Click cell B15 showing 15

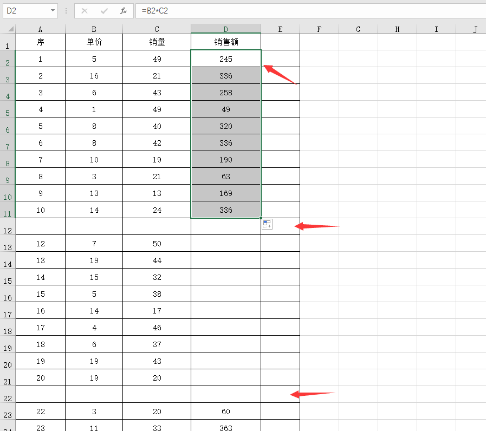pyautogui.click(x=94, y=277)
